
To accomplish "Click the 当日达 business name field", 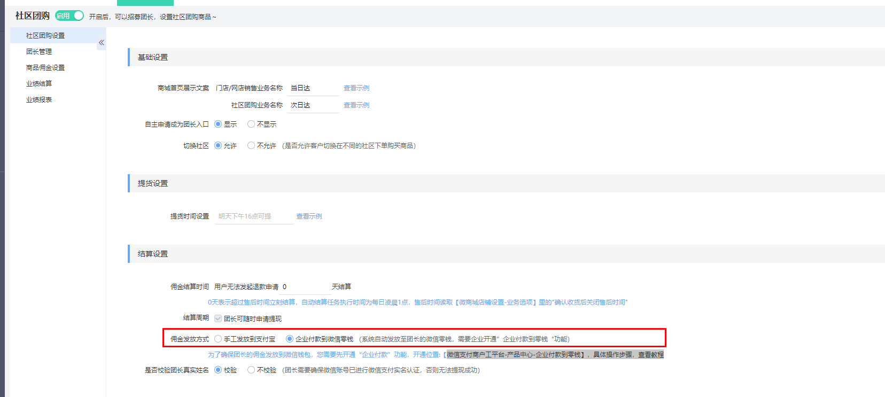I will (x=313, y=88).
